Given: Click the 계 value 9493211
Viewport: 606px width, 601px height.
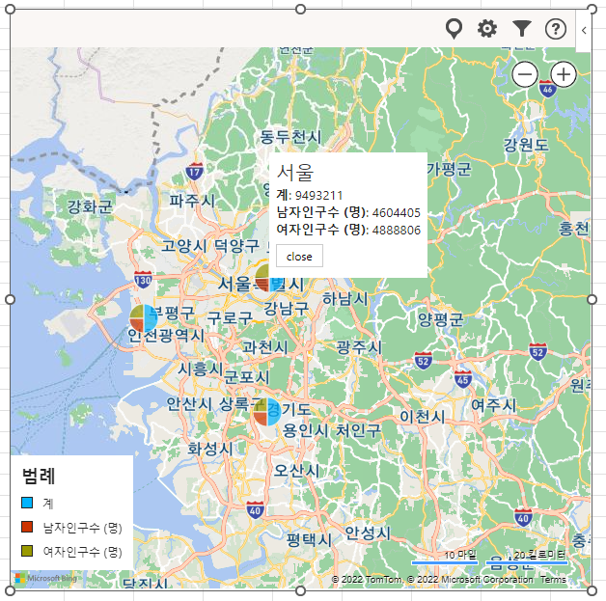Looking at the screenshot, I should click(318, 196).
